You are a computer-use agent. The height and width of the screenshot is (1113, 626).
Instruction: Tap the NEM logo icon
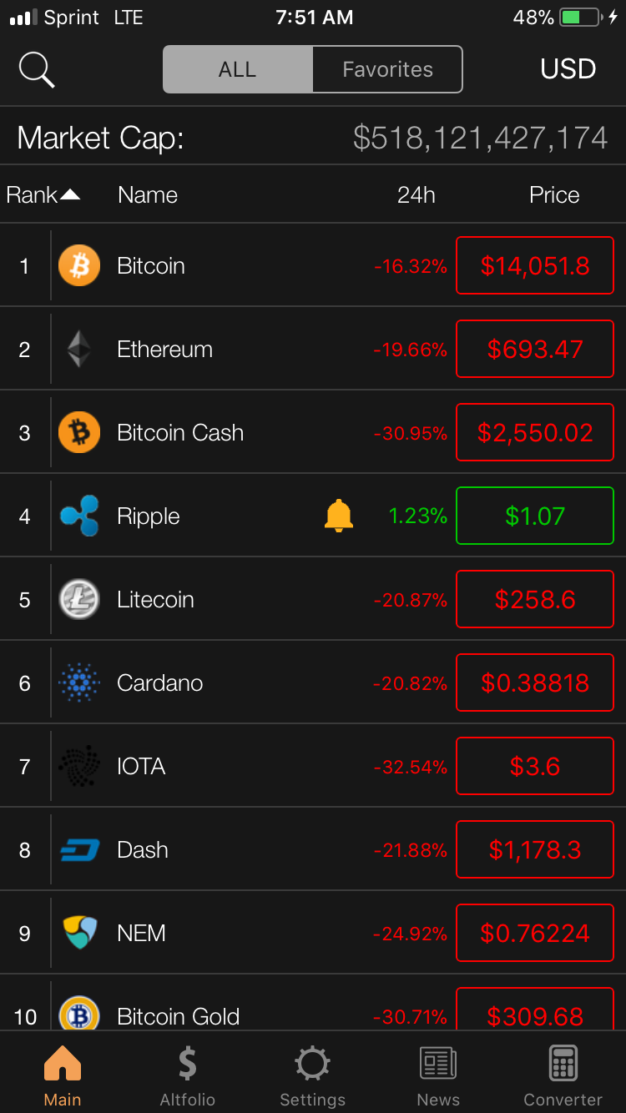pos(79,933)
